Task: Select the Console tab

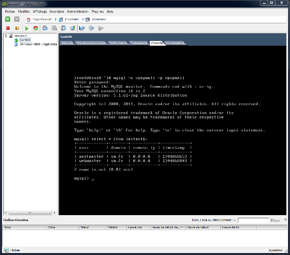Action: point(157,43)
